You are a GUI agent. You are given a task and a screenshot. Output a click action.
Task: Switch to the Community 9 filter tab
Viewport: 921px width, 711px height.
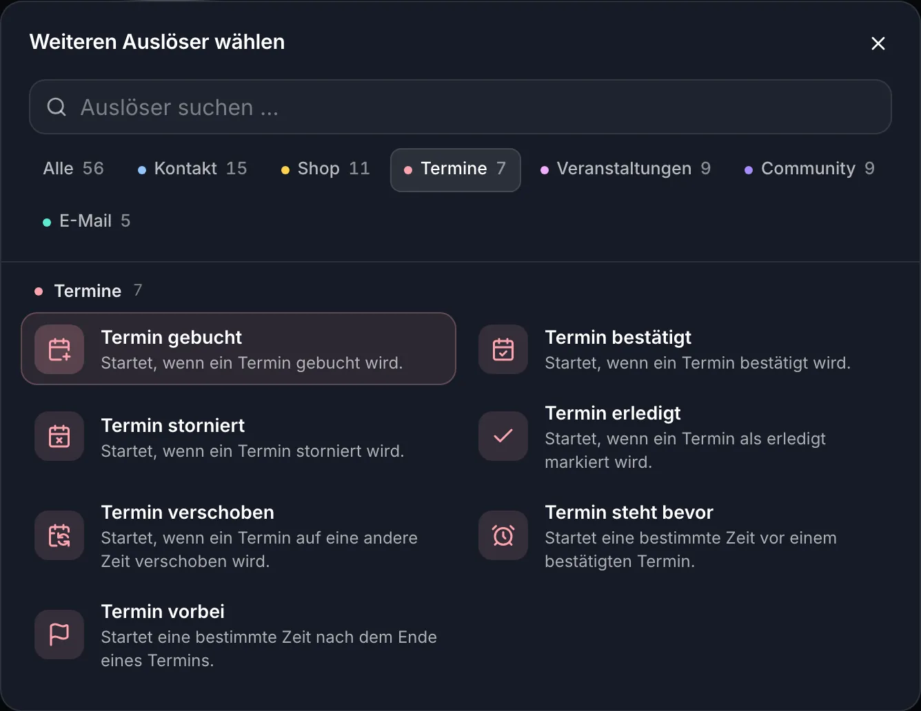click(x=809, y=169)
